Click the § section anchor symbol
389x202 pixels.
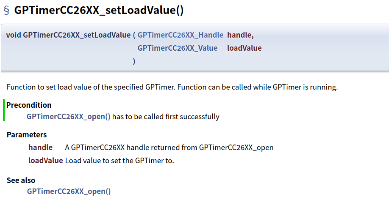[x=7, y=11]
